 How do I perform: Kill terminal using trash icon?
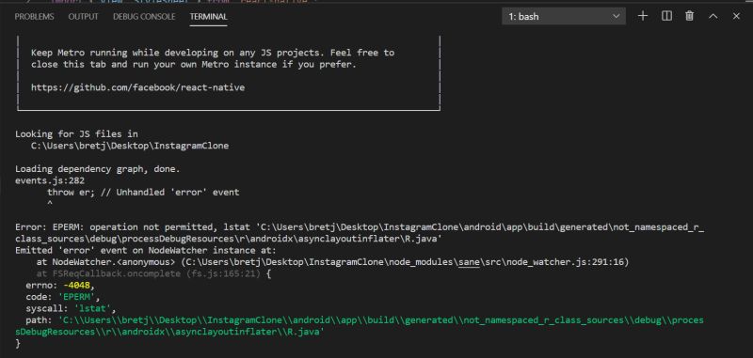[690, 16]
